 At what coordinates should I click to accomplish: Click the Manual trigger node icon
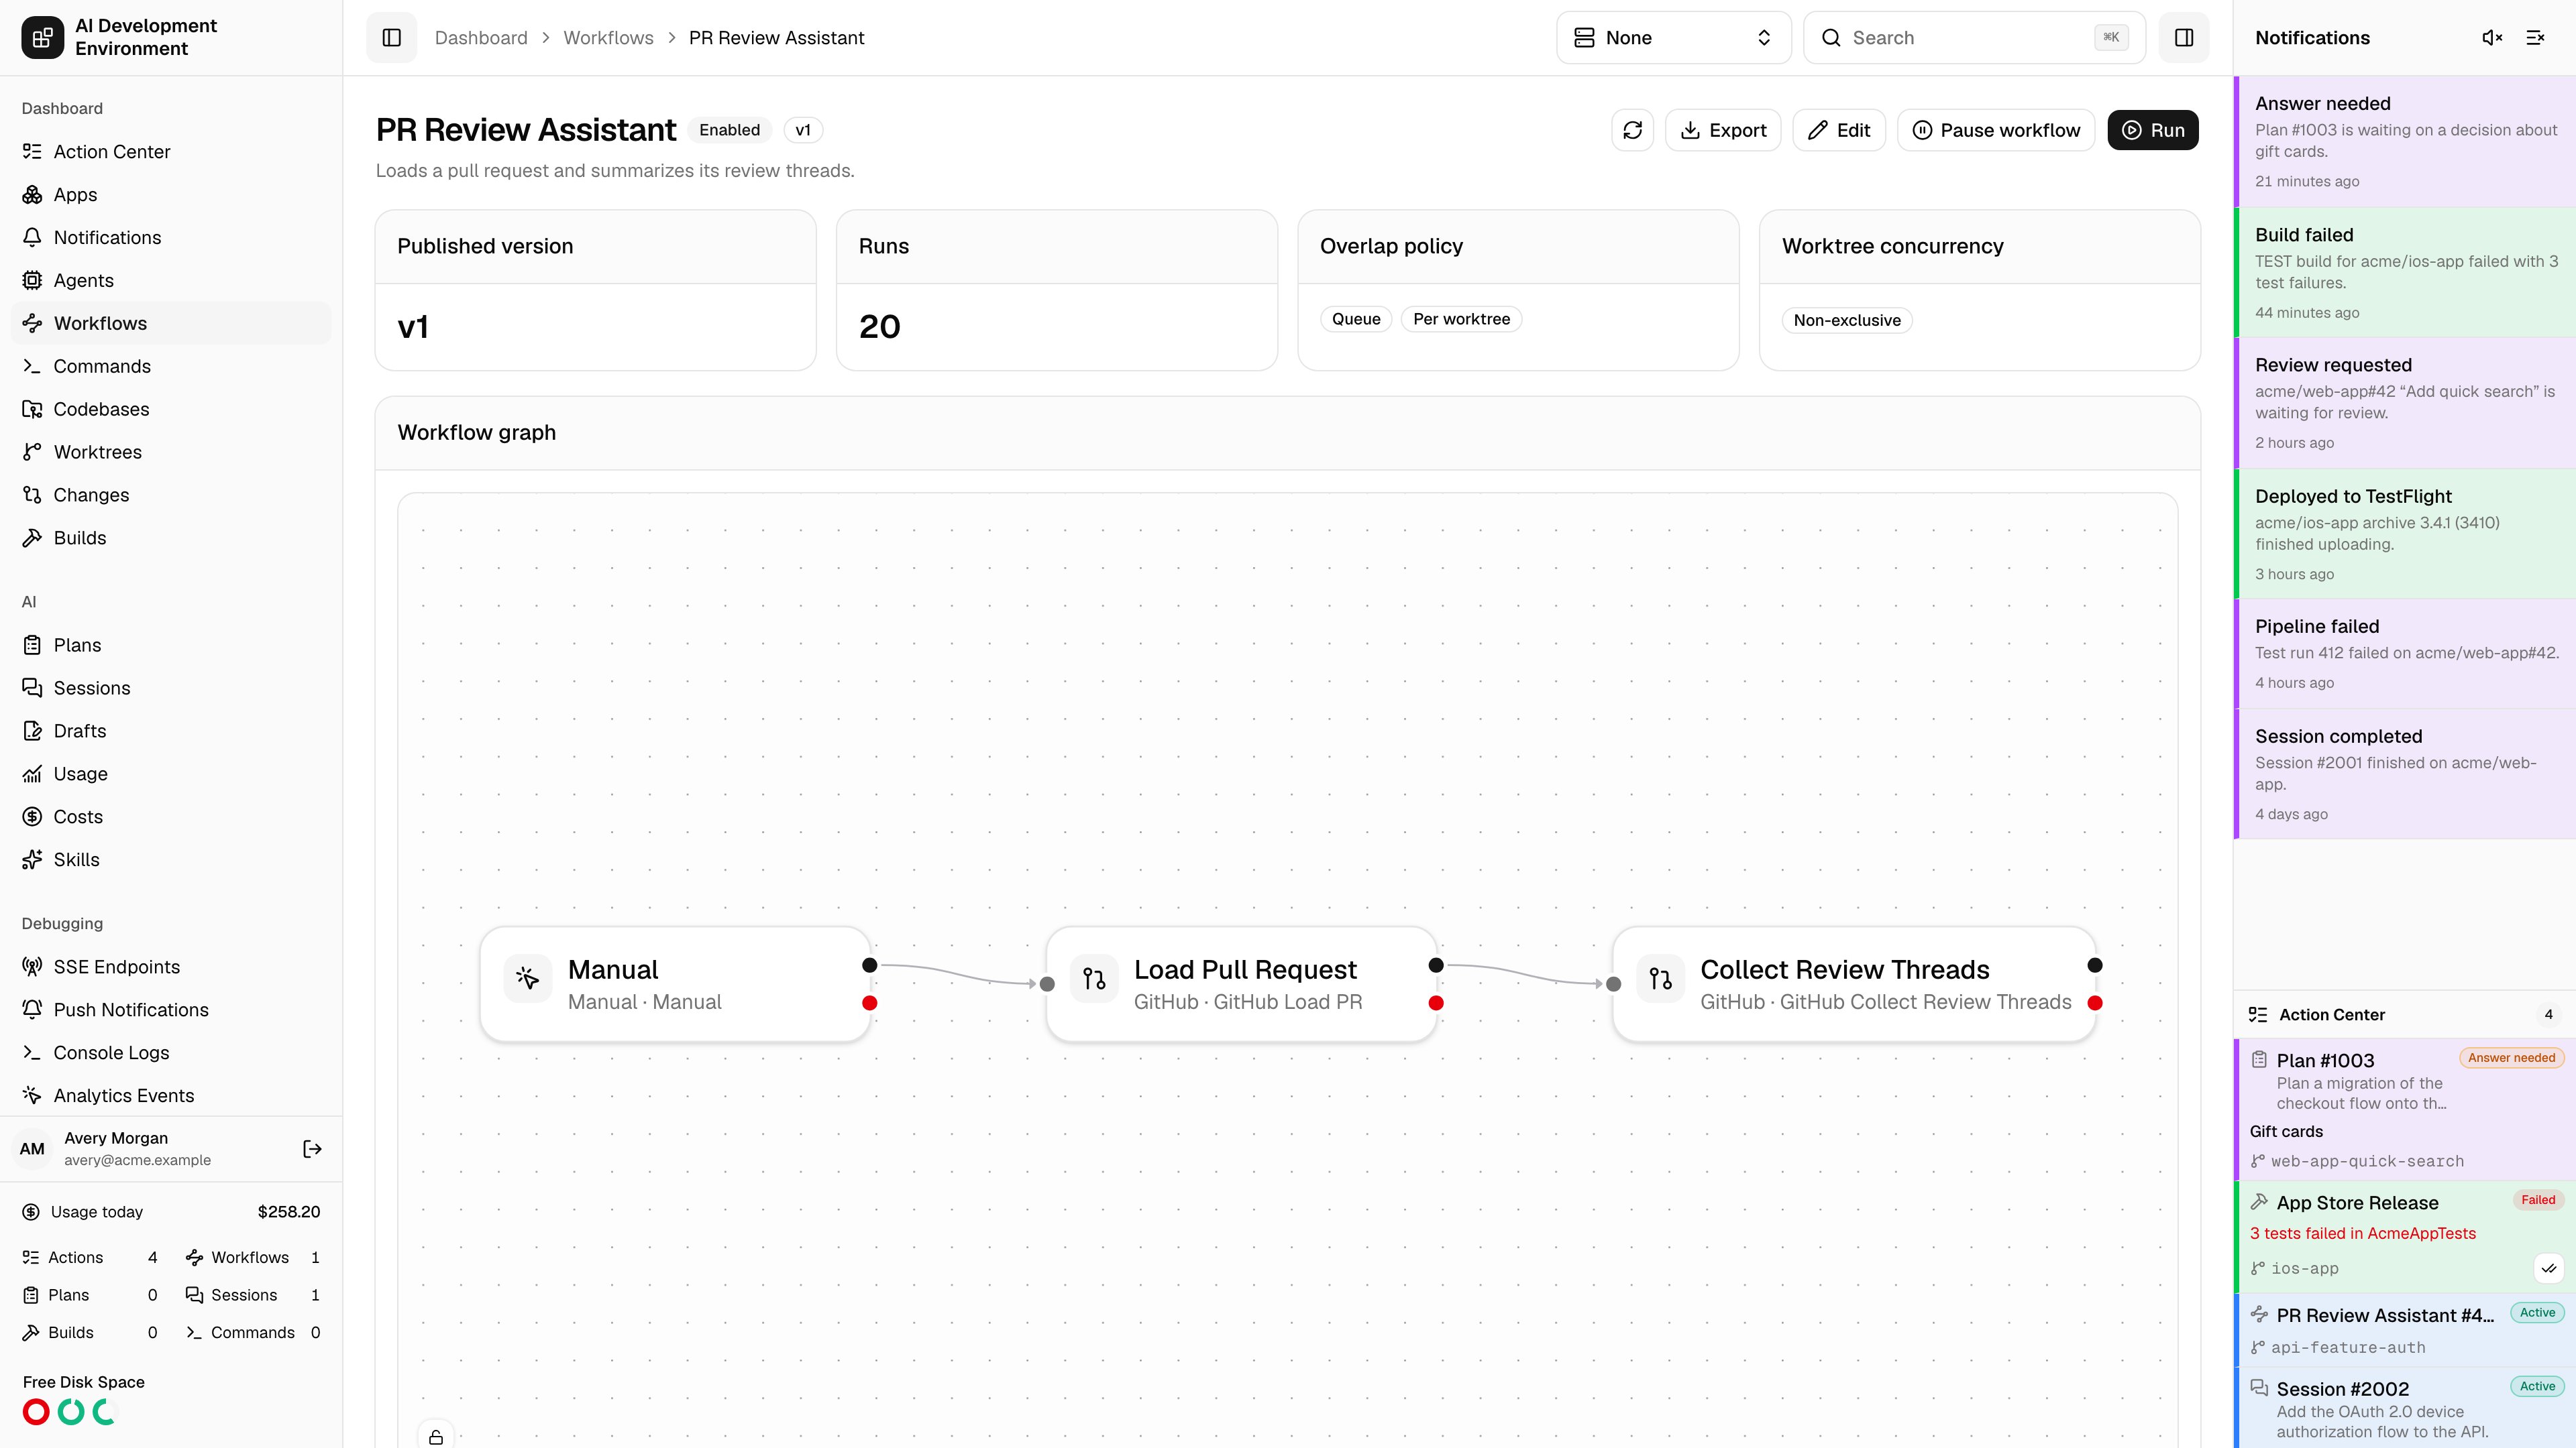pos(527,977)
